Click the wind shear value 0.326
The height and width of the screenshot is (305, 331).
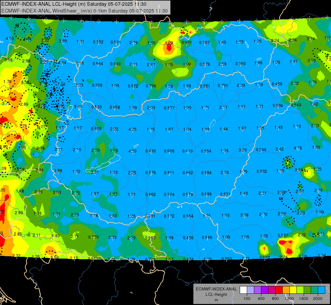pyautogui.click(x=97, y=85)
